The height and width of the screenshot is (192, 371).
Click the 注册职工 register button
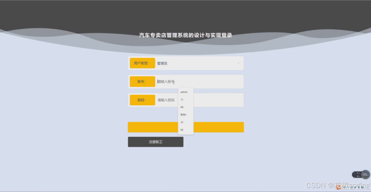pyautogui.click(x=156, y=142)
